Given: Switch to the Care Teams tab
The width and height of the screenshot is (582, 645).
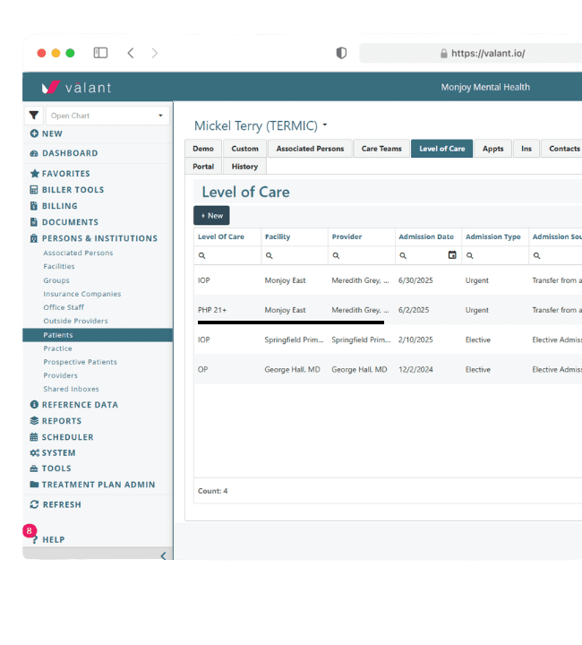Looking at the screenshot, I should 381,149.
